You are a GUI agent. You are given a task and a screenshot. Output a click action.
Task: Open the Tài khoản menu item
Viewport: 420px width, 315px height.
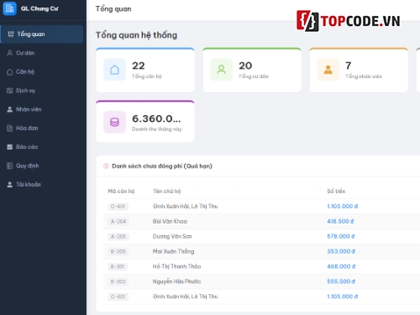click(x=42, y=185)
